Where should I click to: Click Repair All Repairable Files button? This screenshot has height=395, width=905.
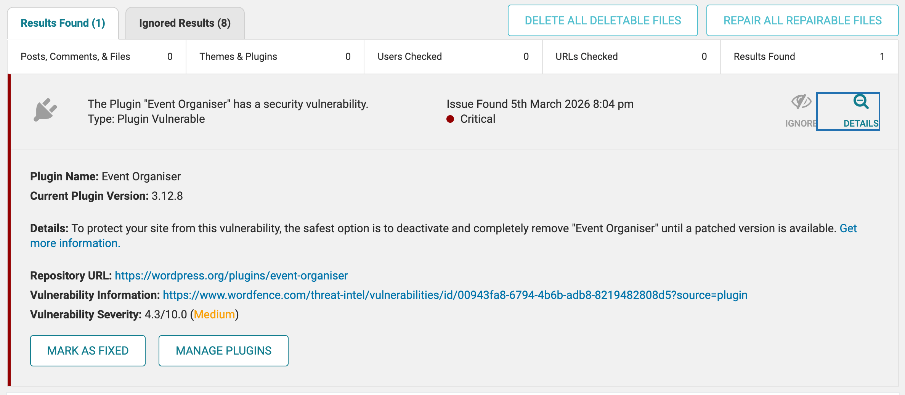802,21
